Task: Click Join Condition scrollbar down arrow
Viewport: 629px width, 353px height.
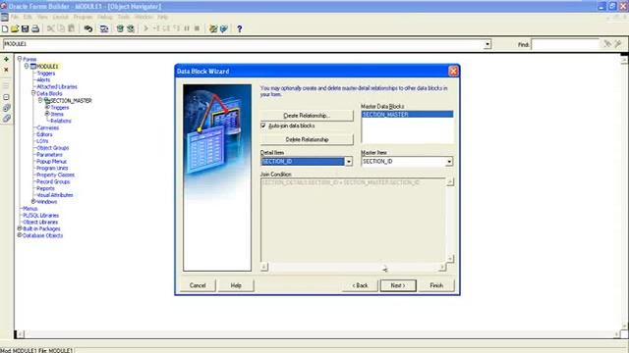Action: [x=450, y=259]
